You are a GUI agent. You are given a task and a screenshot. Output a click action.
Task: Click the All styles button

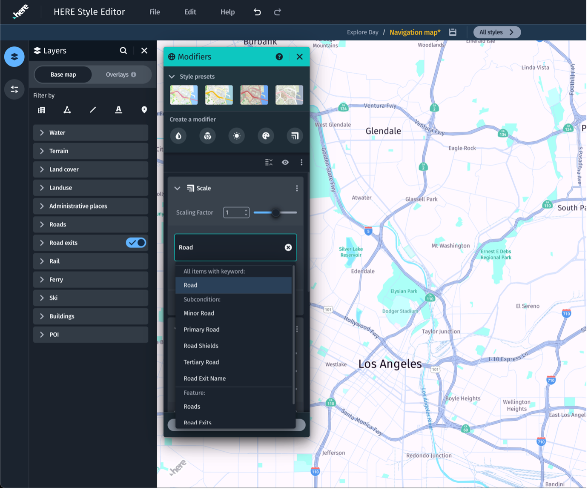pos(497,32)
